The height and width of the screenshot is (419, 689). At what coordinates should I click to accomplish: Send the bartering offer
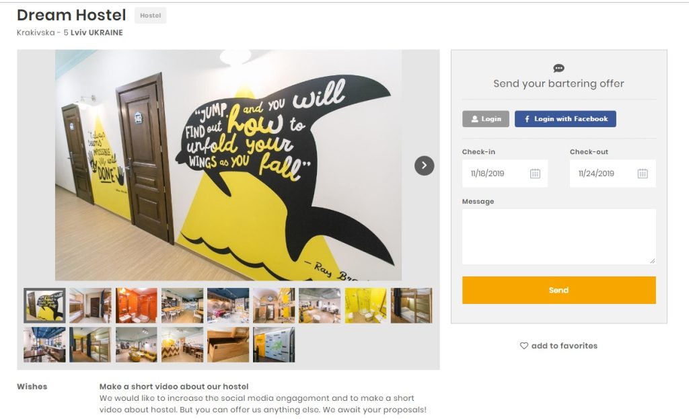point(558,290)
